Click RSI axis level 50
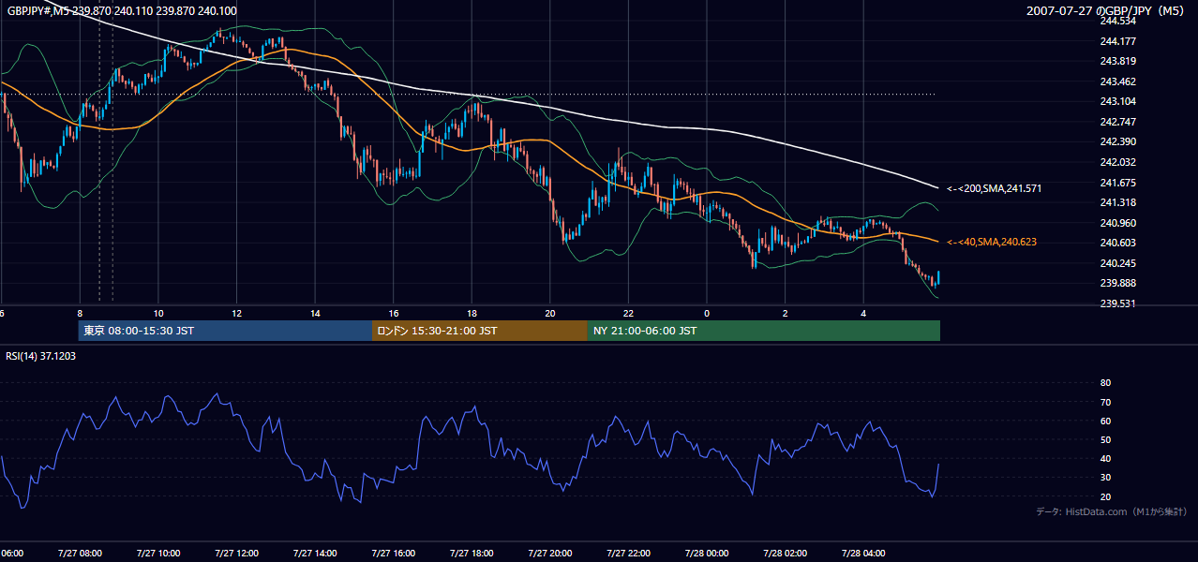The image size is (1198, 562). click(x=1105, y=439)
